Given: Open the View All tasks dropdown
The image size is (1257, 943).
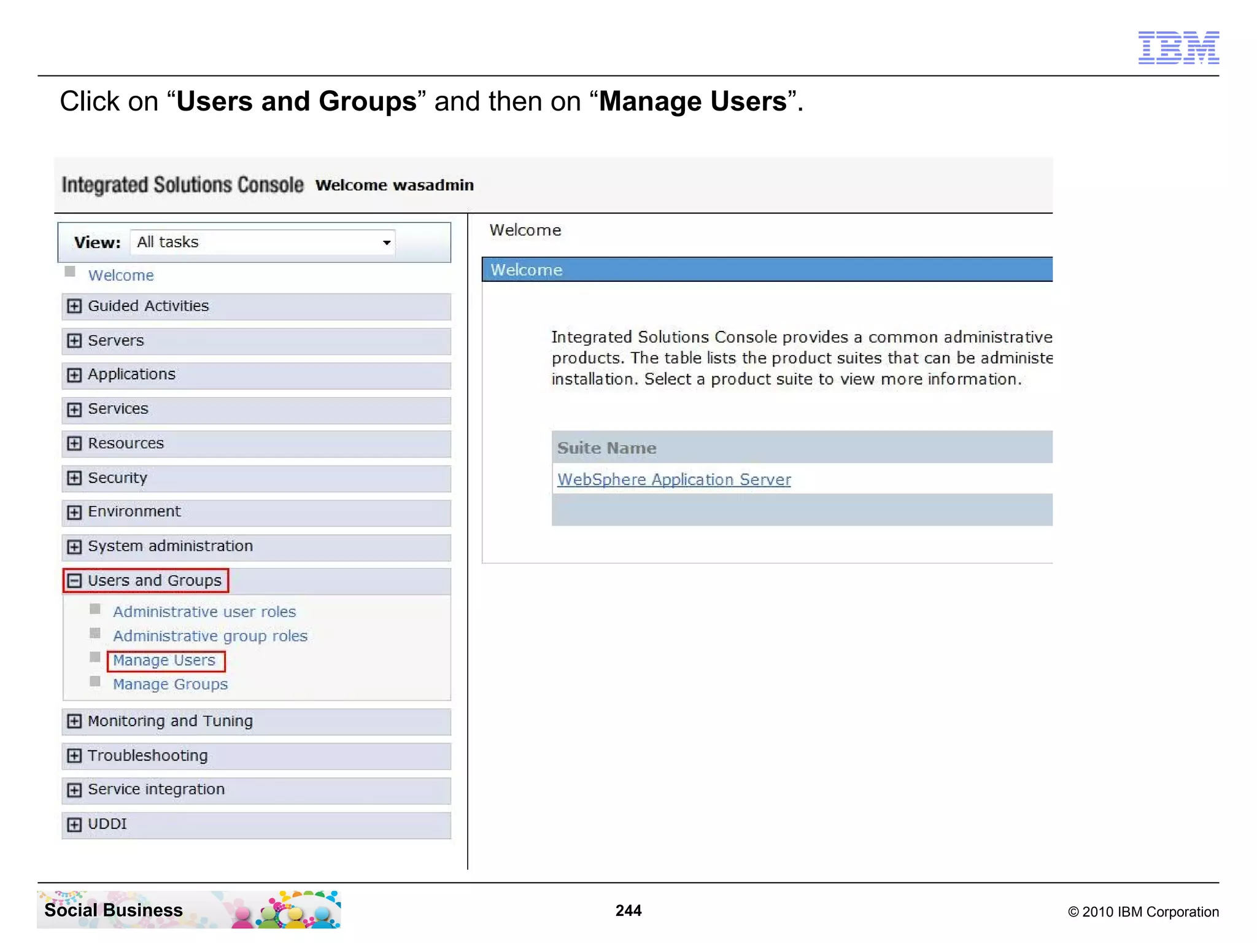Looking at the screenshot, I should [263, 242].
